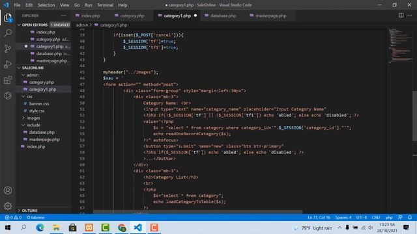Show hidden system tray icons chevron

339,227
